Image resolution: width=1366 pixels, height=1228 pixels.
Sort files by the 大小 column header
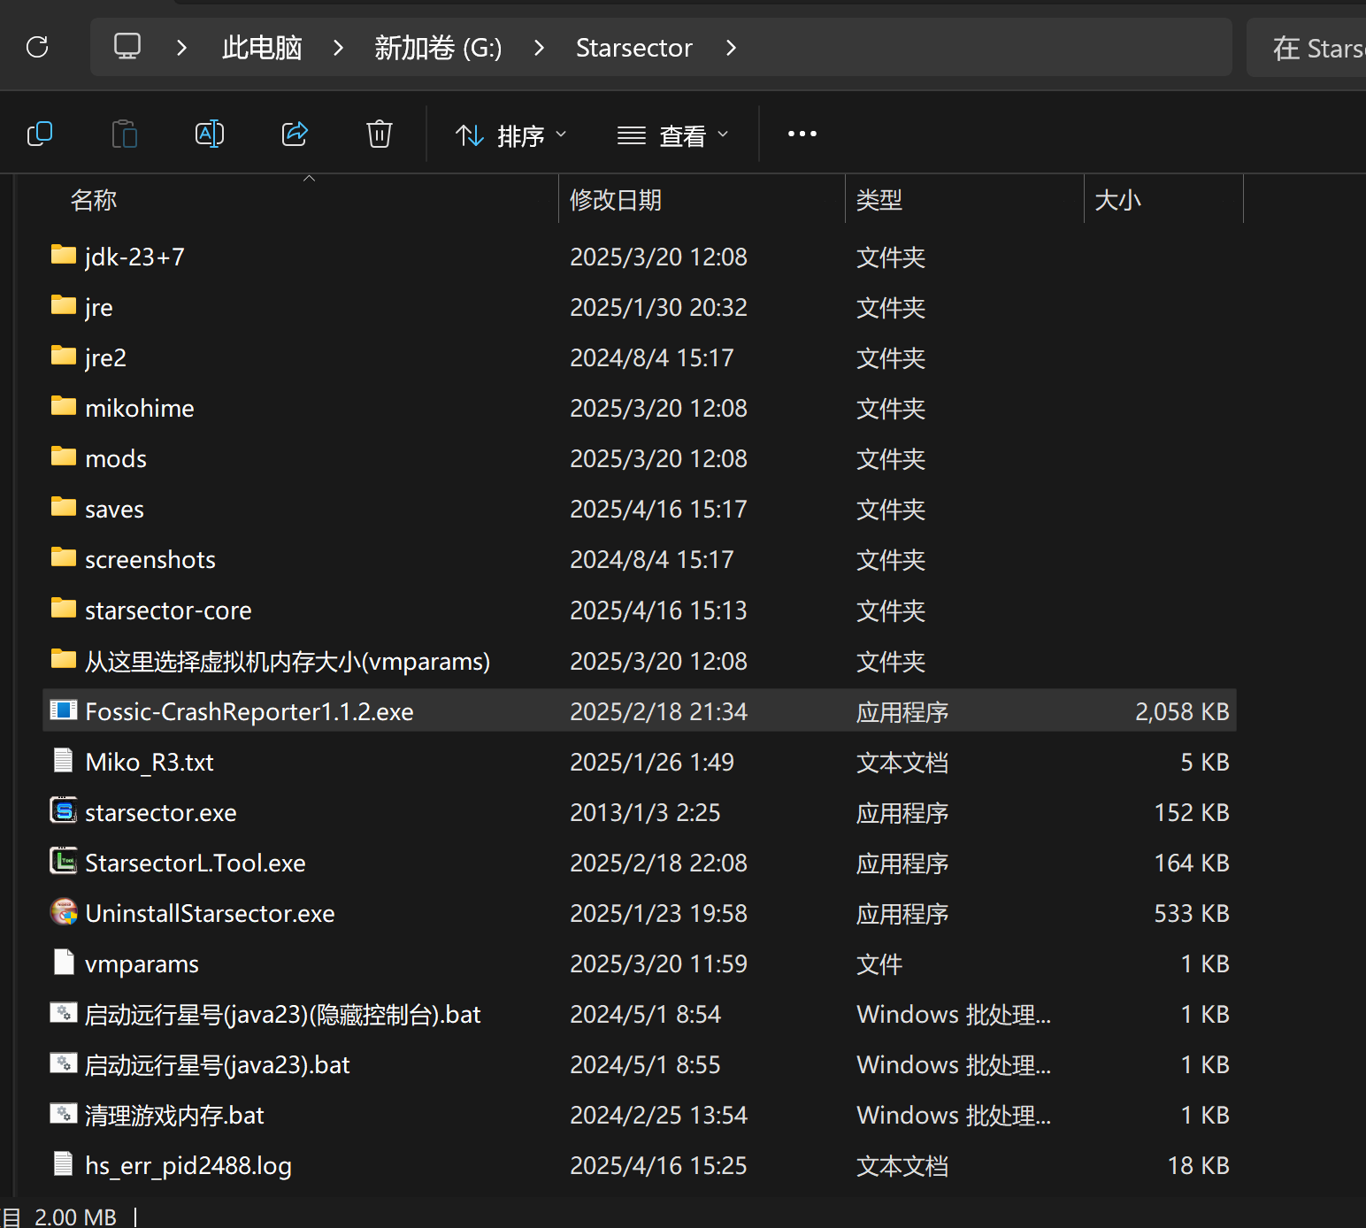click(1117, 200)
